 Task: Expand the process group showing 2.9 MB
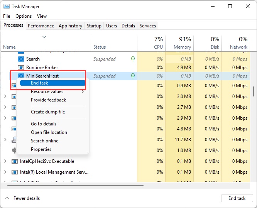pos(5,118)
